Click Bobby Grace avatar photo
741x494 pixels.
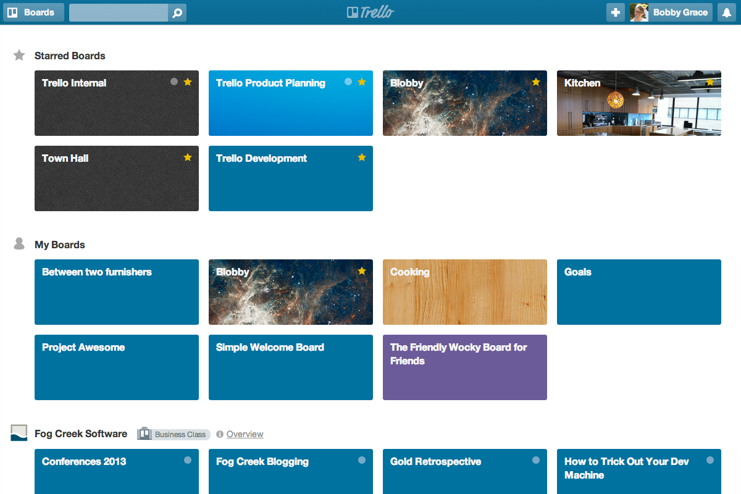[639, 12]
